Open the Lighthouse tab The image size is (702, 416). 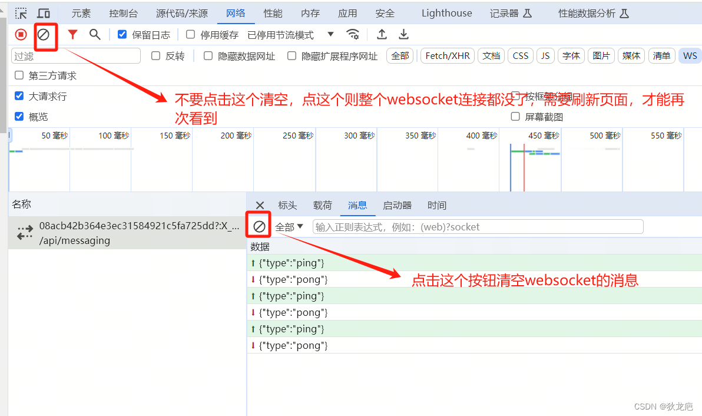tap(447, 14)
